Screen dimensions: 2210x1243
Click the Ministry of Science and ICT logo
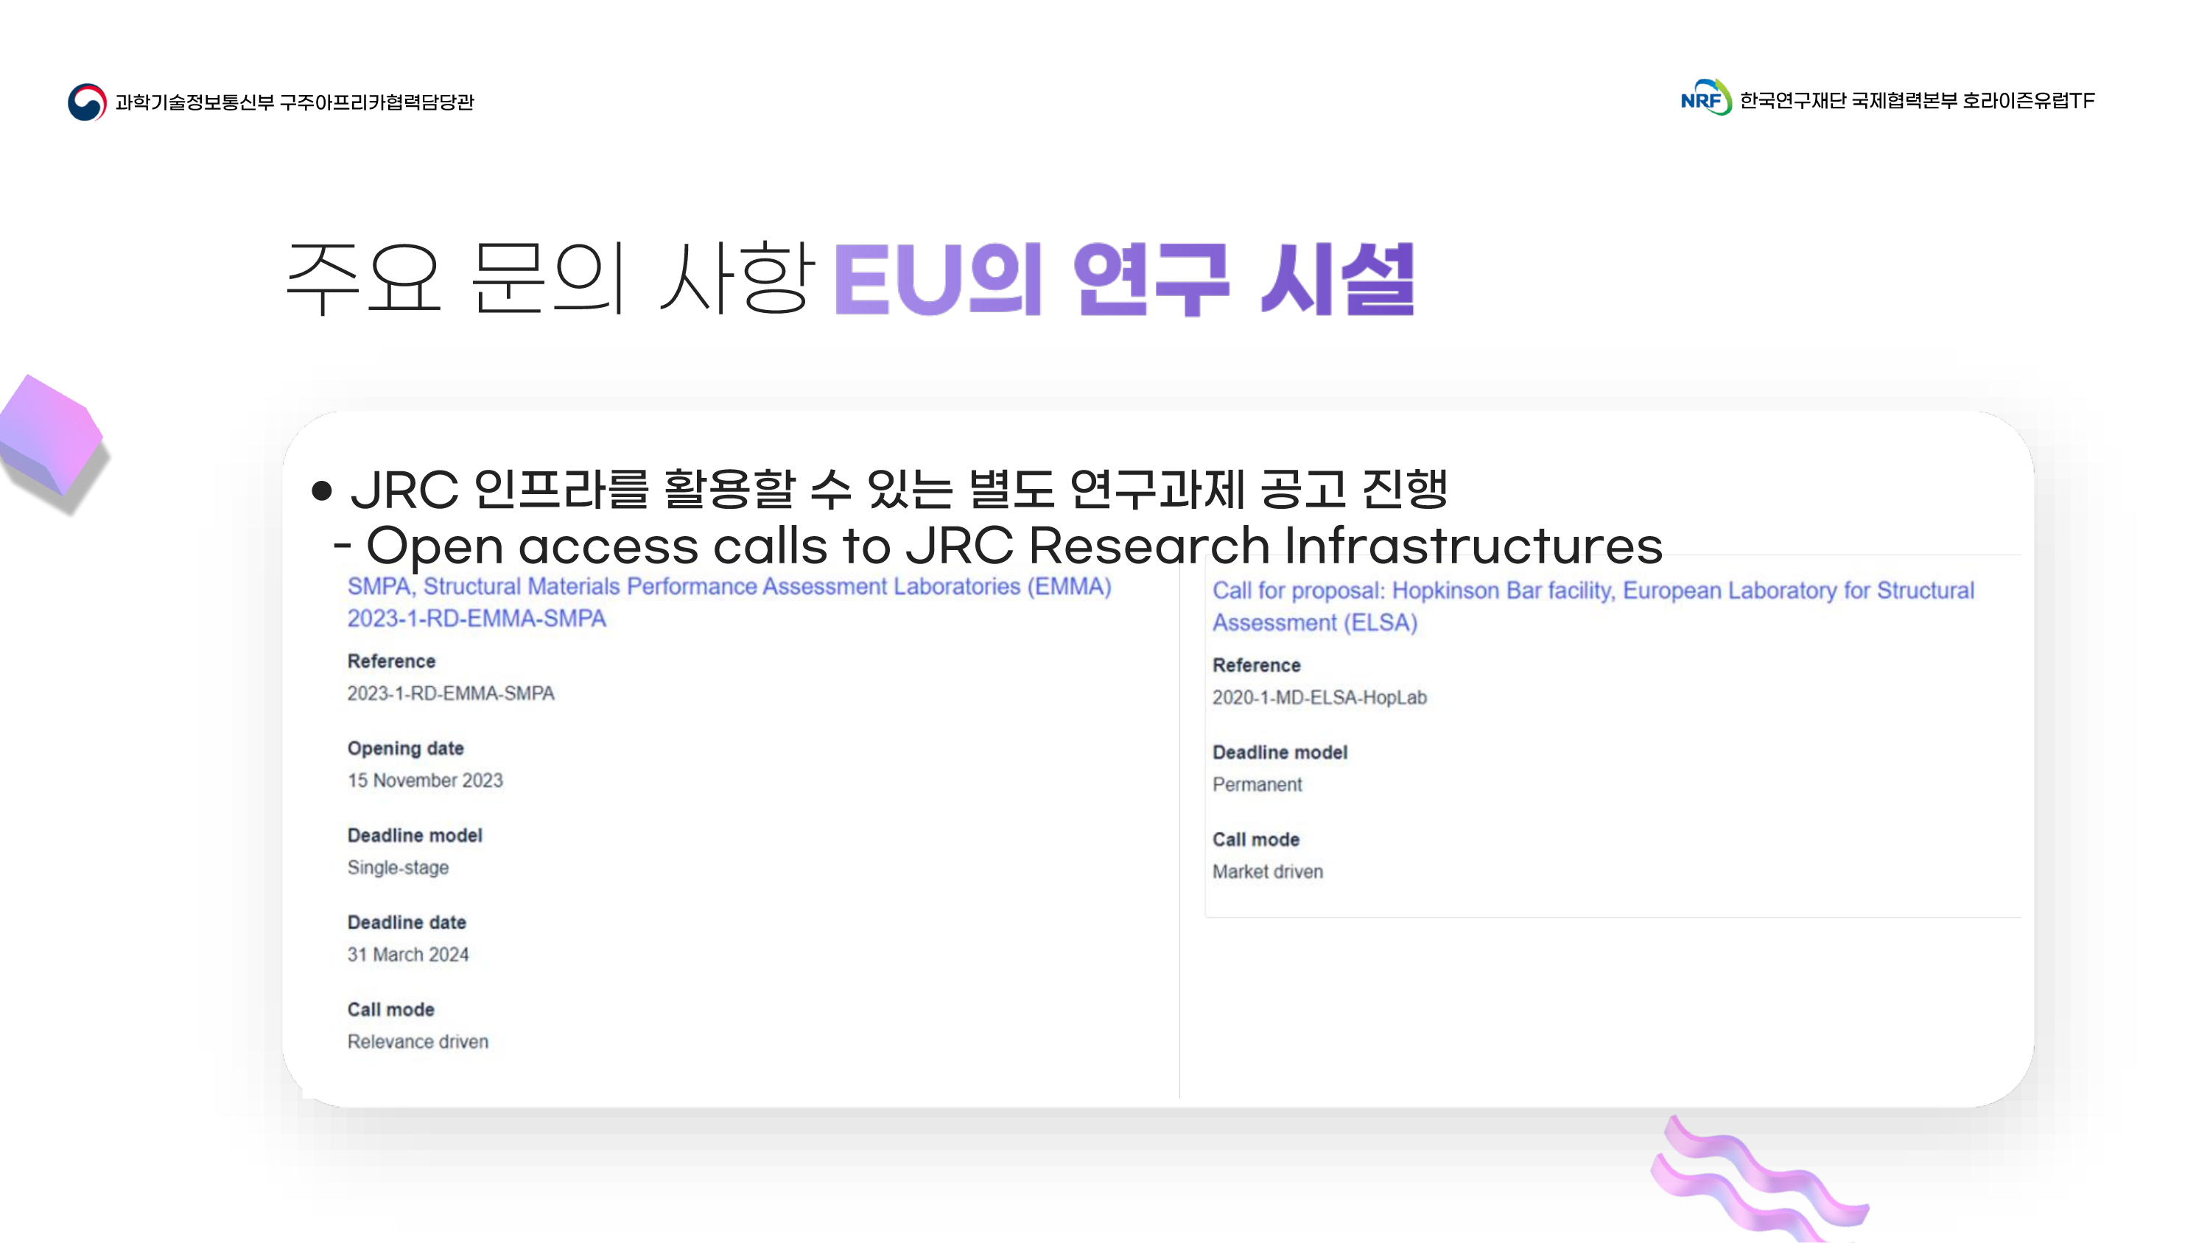point(87,102)
